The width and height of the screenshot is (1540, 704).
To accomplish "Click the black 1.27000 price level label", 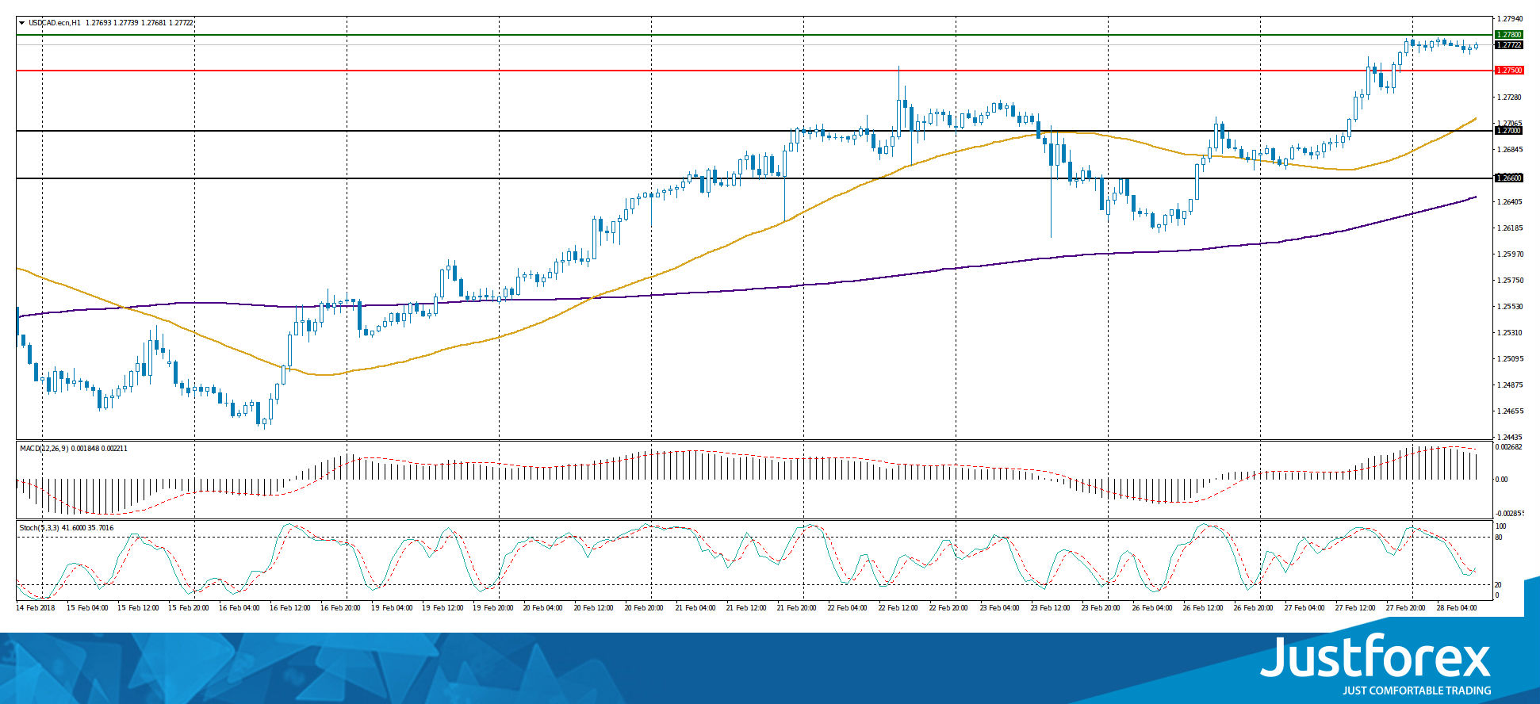I will [1508, 131].
